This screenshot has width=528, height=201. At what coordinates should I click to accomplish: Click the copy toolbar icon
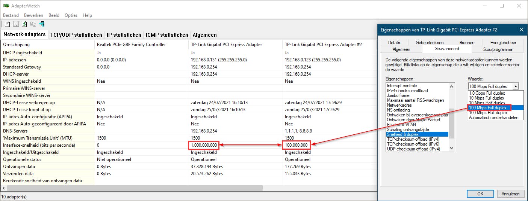(33, 24)
